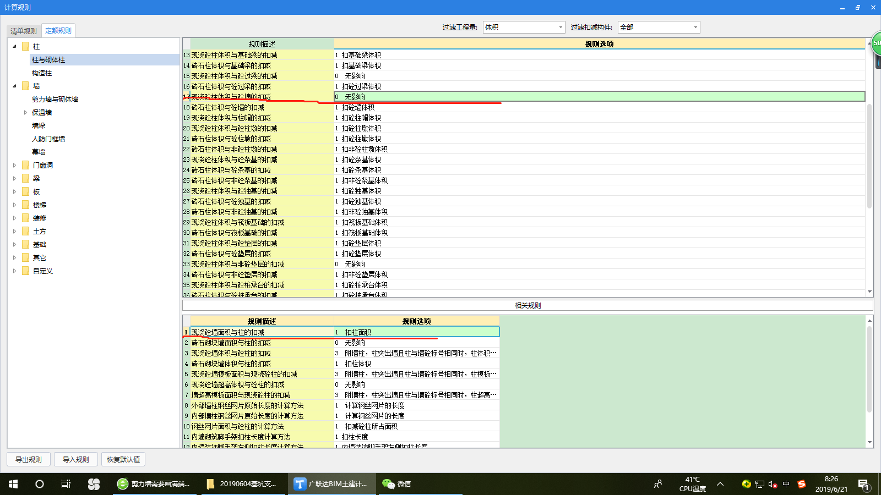Switch to the 清单规则 tab

click(24, 31)
